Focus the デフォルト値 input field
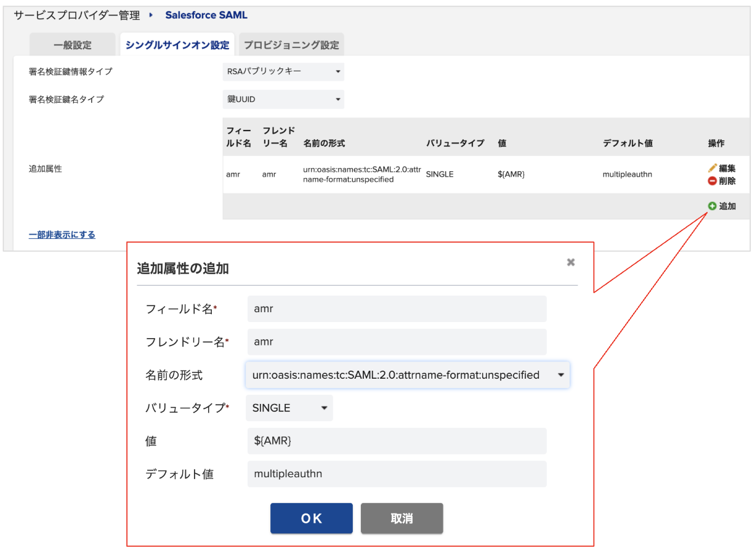 (x=397, y=474)
